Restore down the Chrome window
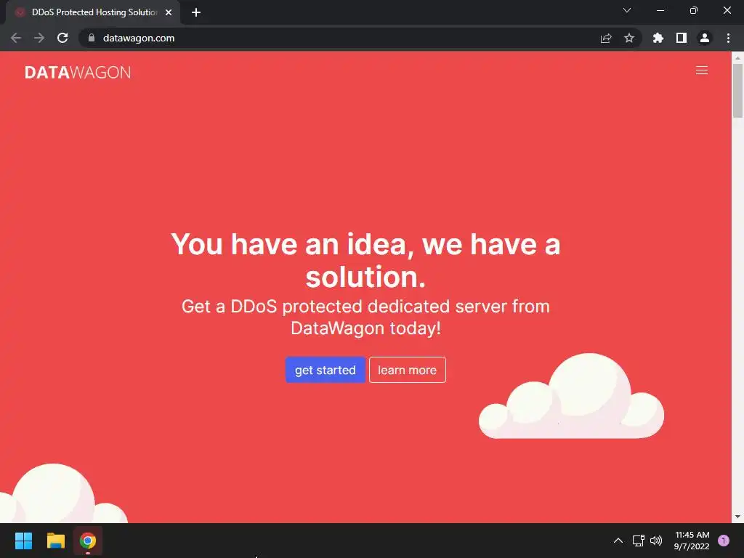Viewport: 744px width, 558px height. coord(693,10)
